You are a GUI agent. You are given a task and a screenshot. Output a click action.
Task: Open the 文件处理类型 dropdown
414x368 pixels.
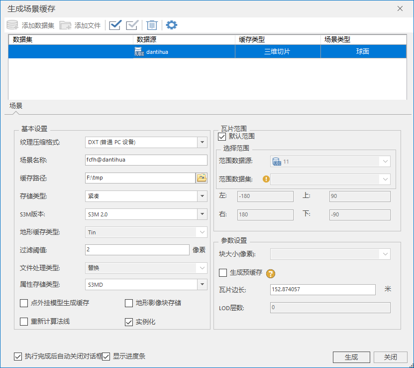[x=202, y=268]
